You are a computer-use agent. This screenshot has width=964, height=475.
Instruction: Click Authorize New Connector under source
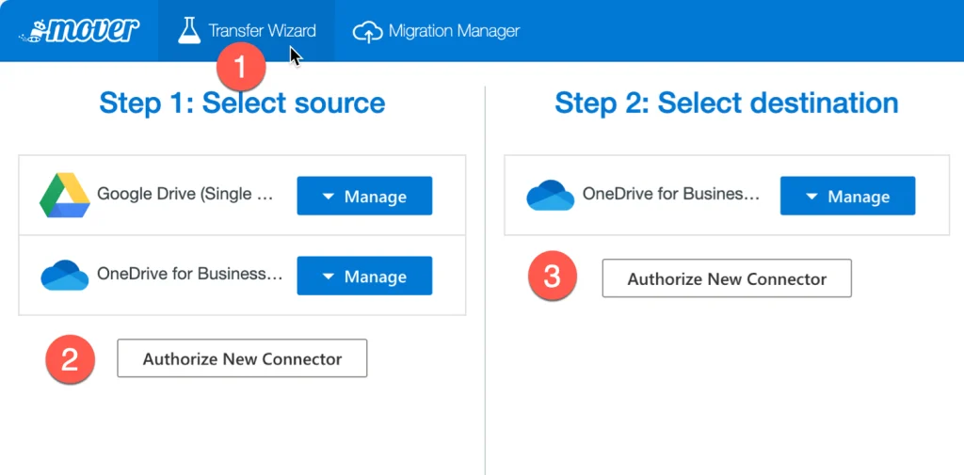(242, 358)
